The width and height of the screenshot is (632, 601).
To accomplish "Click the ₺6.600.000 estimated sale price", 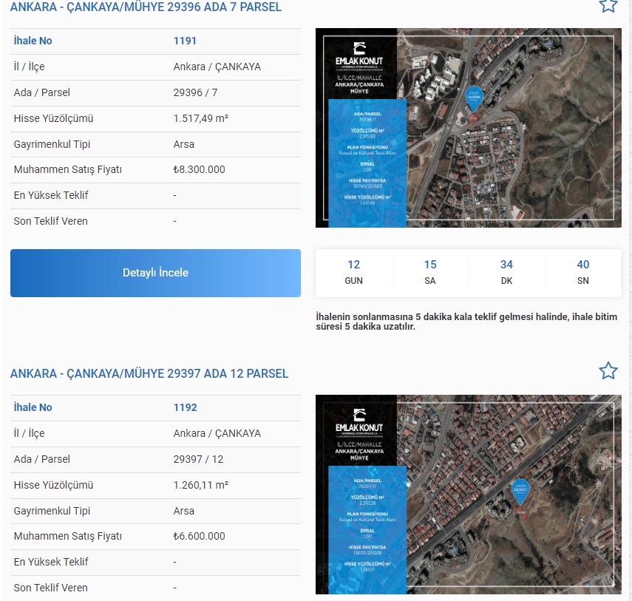I will (199, 536).
